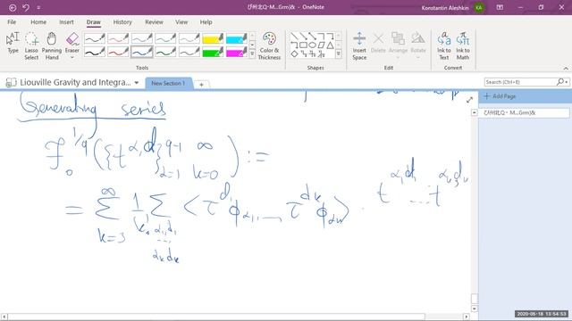The image size is (572, 321).
Task: Open the Eraser options dropdown arrow
Action: coord(72,57)
